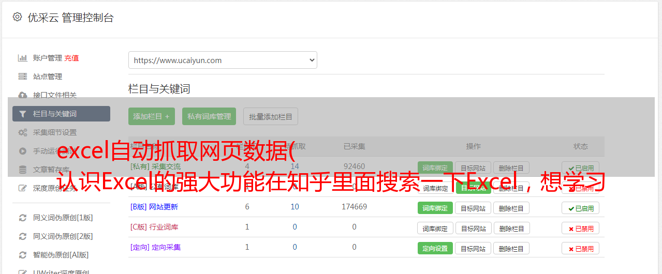This screenshot has width=662, height=274.
Task: Click the 操作 column header
Action: tap(474, 146)
